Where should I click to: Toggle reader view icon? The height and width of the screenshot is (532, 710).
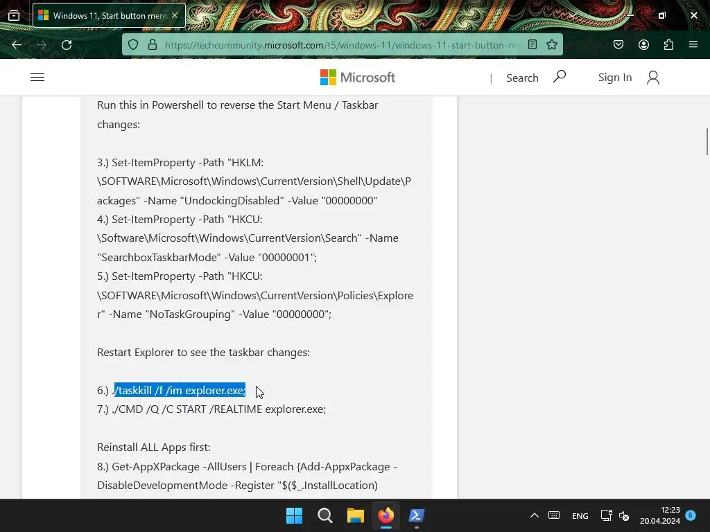click(532, 44)
